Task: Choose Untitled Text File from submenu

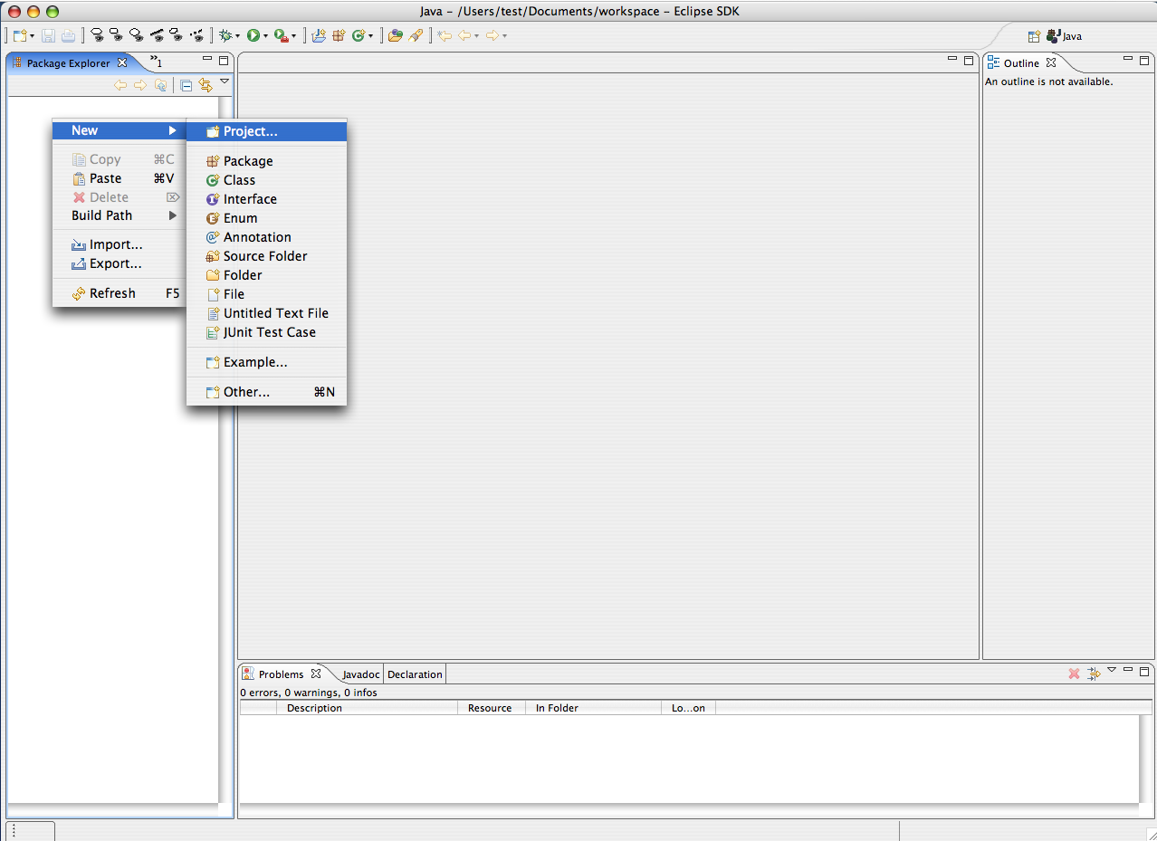Action: 266,313
